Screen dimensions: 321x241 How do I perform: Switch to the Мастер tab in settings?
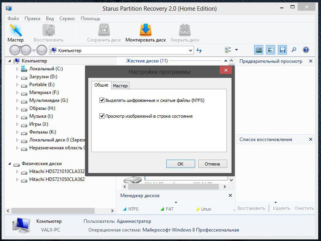(x=120, y=86)
